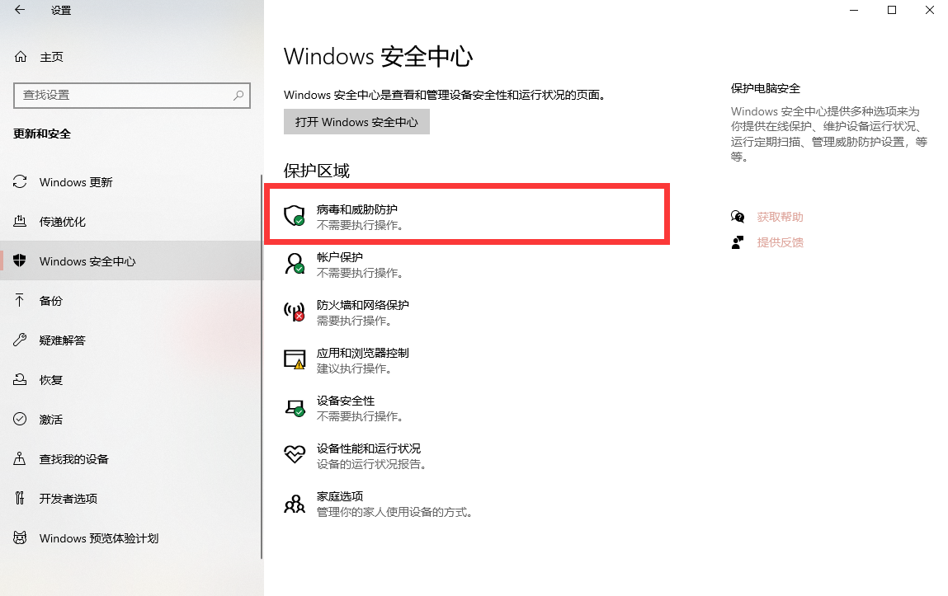This screenshot has height=596, width=948.
Task: Click the 保护区域 heading
Action: click(317, 171)
